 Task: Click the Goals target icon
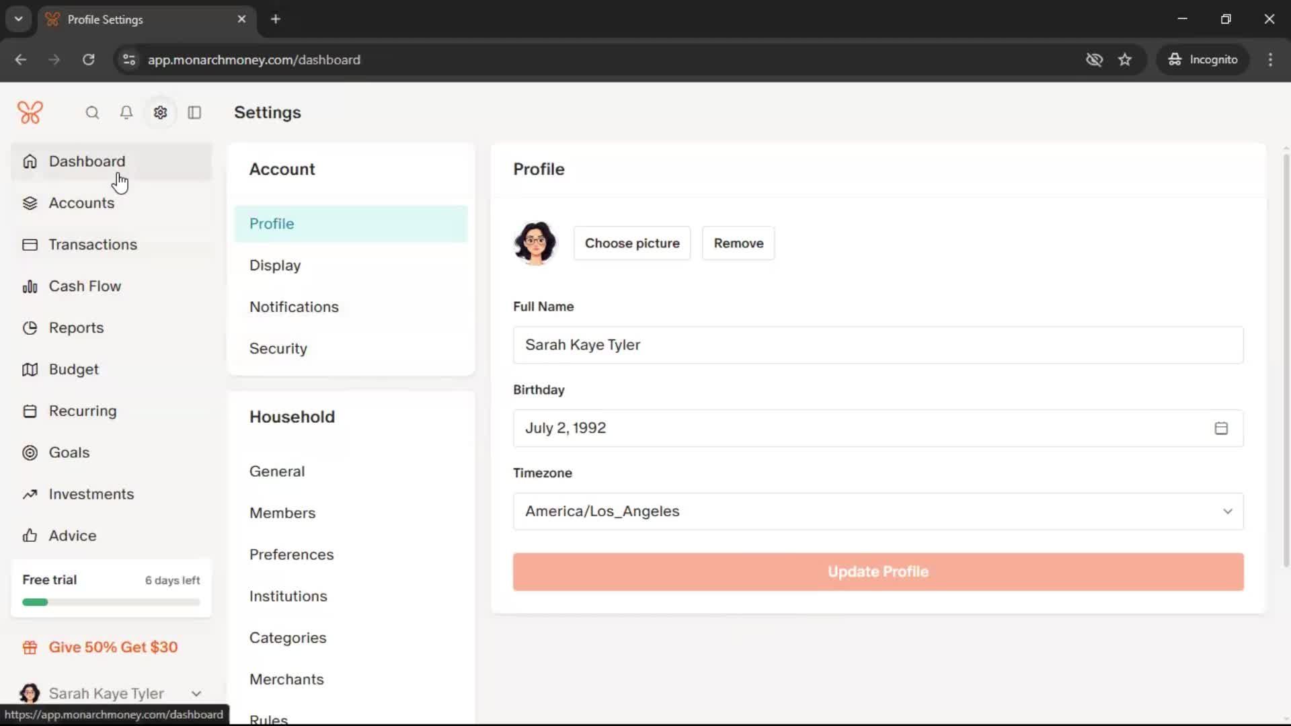(x=30, y=452)
